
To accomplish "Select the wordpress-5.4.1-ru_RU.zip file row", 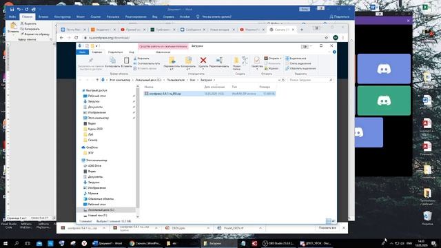I will tap(209, 94).
